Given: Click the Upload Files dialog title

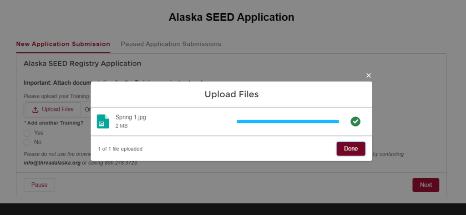Looking at the screenshot, I should coord(232,95).
